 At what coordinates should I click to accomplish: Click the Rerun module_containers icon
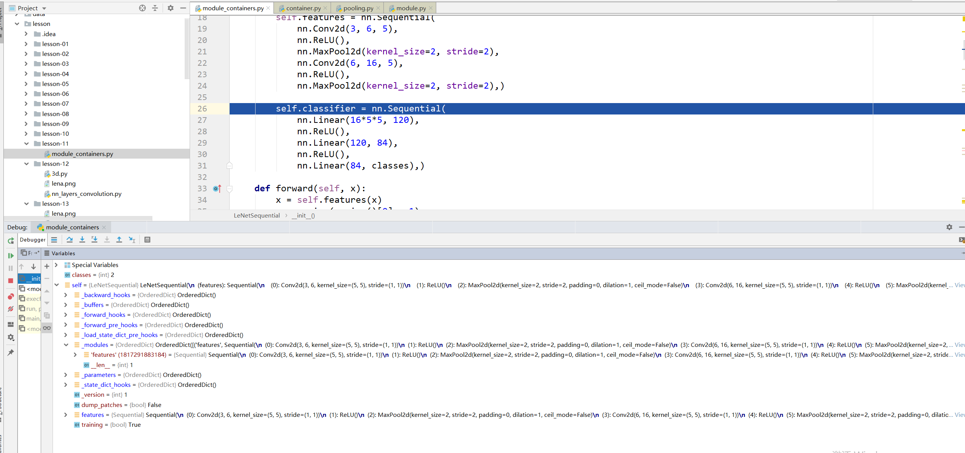tap(11, 240)
